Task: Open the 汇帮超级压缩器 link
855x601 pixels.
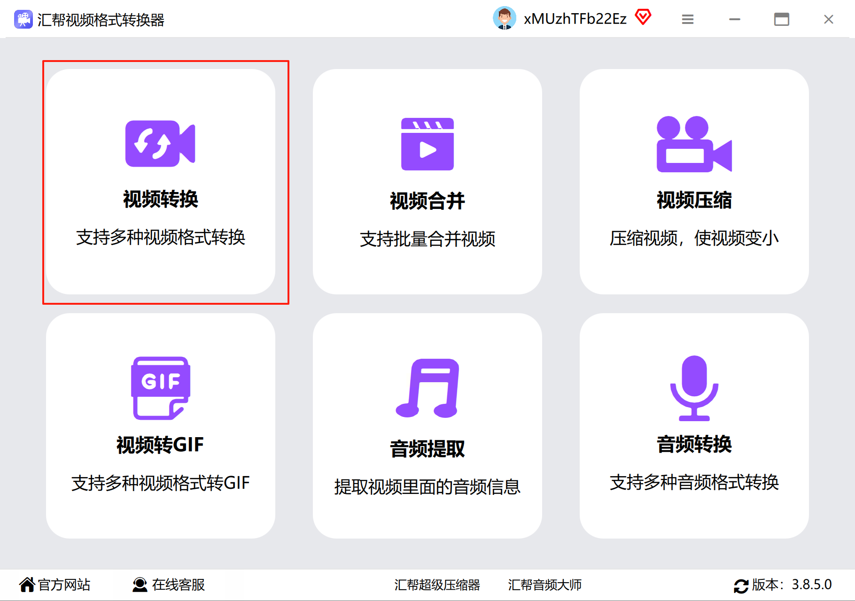Action: coord(437,585)
